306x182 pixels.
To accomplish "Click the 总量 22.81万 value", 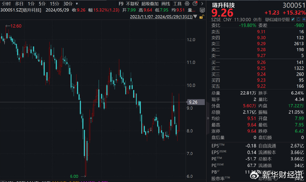I will 248,93.
